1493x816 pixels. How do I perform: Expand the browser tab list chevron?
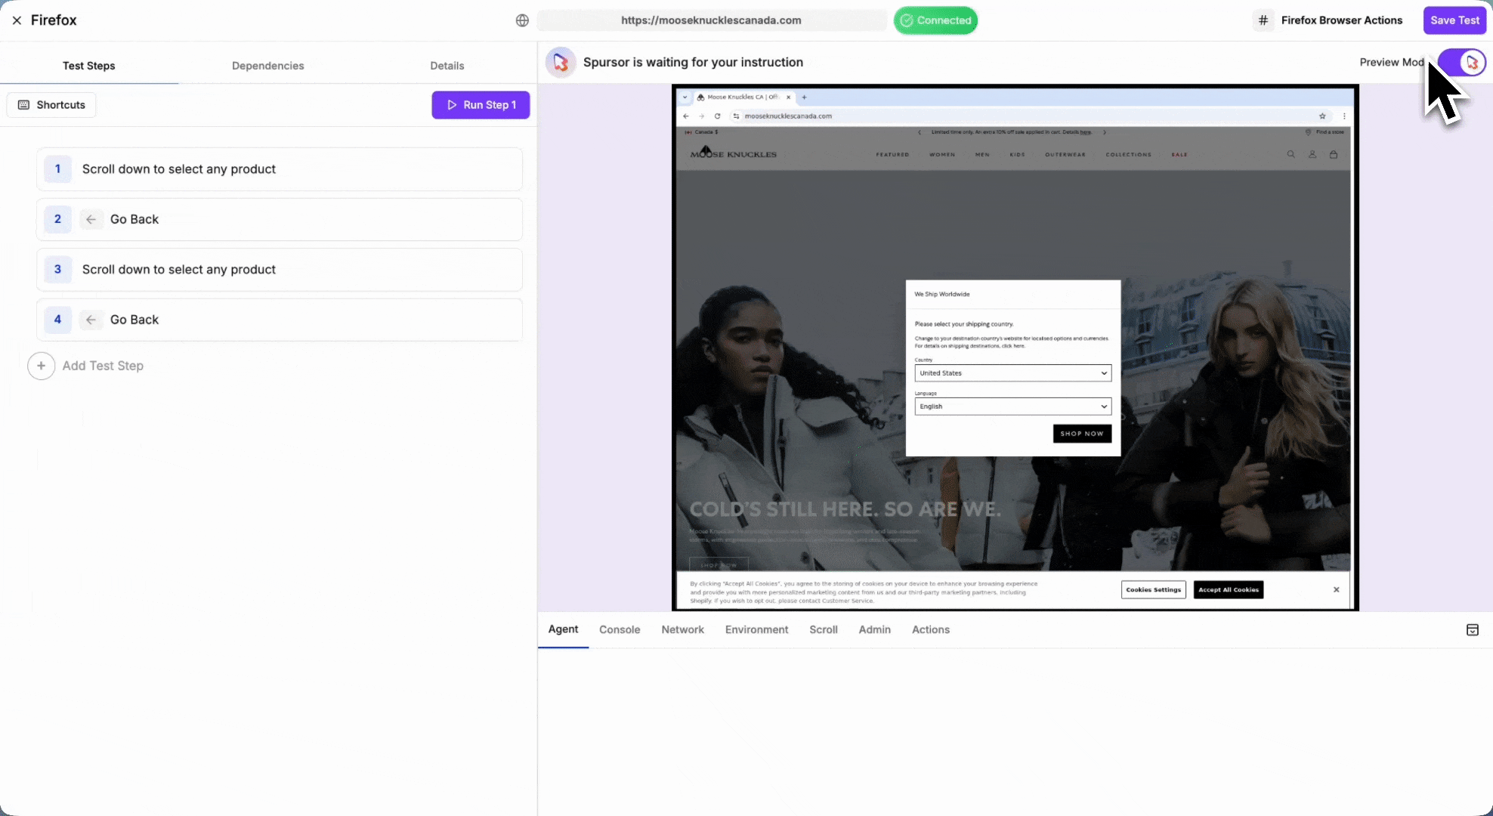(x=685, y=97)
